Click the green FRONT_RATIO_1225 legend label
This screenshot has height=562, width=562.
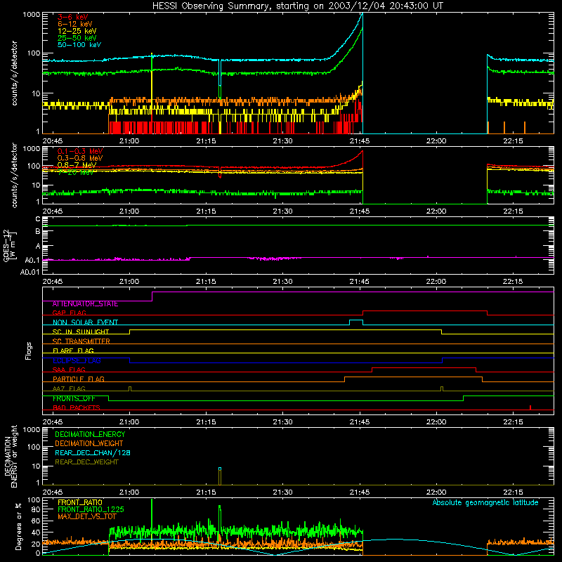point(91,509)
